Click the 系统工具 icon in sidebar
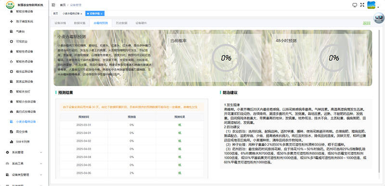Viewport: 385px width, 186px height. (7, 163)
